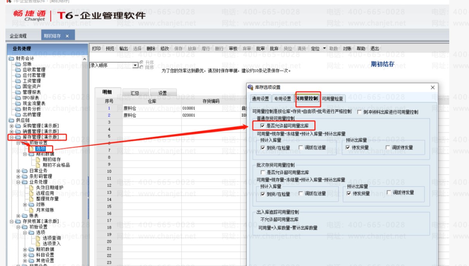Image resolution: width=469 pixels, height=266 pixels.
Task: Click the 现金流量表 folder icon
Action: coord(18,103)
